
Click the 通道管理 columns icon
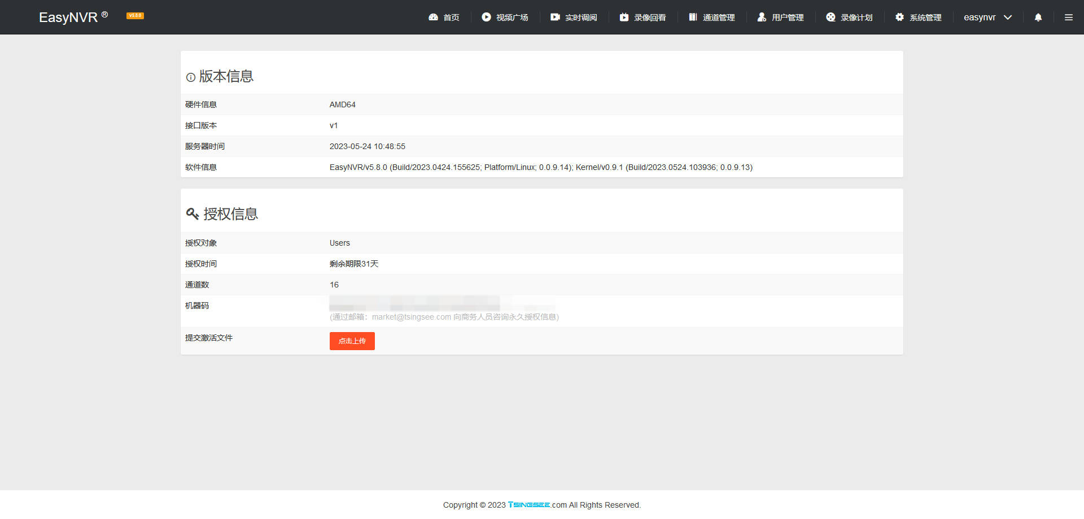693,18
